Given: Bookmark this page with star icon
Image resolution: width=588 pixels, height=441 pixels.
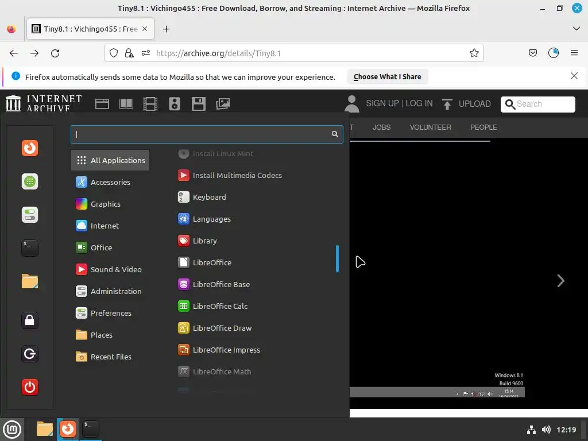Looking at the screenshot, I should pyautogui.click(x=474, y=53).
